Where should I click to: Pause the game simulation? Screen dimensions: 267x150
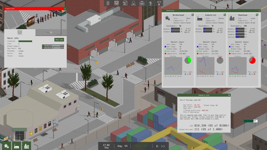(157, 146)
